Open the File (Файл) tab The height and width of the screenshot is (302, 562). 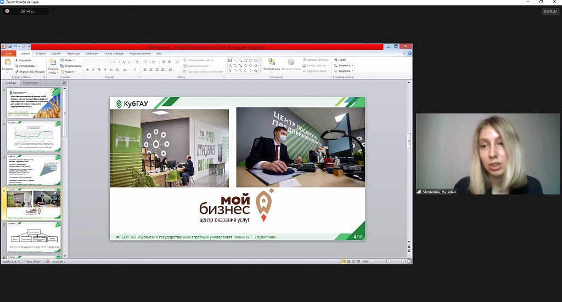click(8, 53)
